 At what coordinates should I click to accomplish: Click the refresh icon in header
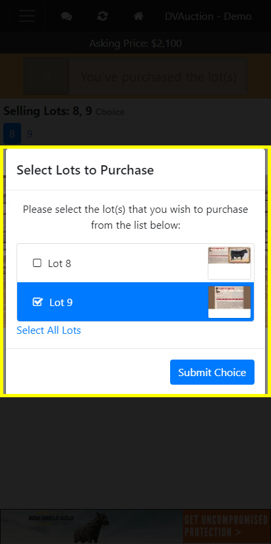[102, 17]
